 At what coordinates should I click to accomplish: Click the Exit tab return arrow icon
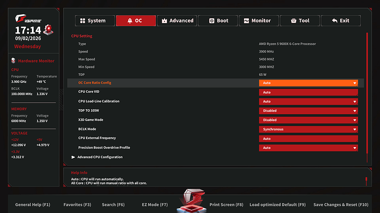(335, 21)
